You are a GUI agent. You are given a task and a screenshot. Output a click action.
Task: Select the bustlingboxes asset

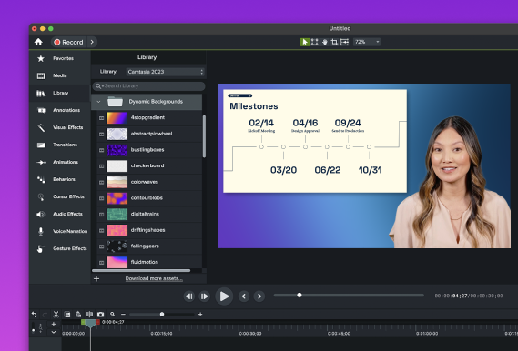(149, 150)
